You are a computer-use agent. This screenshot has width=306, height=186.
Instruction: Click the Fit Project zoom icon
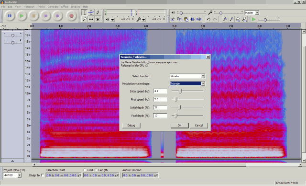[244, 19]
